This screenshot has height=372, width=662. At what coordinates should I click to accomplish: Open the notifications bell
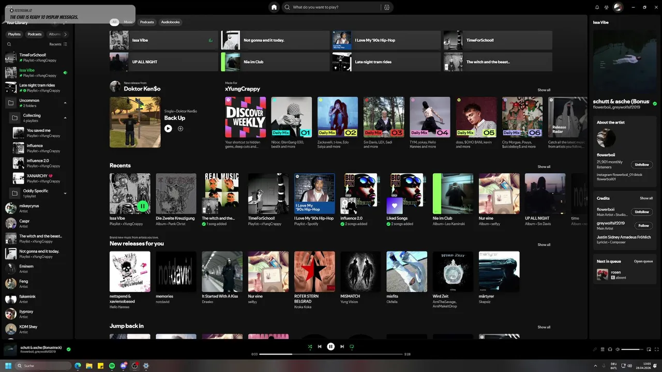[x=597, y=7]
